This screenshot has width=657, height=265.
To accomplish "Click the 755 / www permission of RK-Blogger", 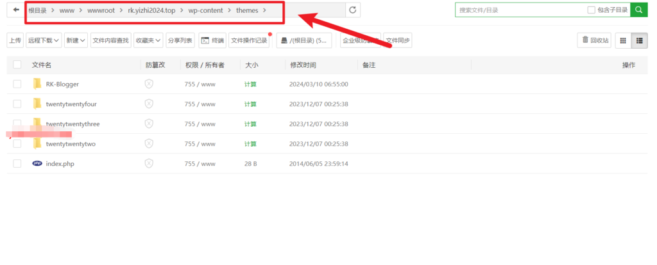I will [200, 84].
